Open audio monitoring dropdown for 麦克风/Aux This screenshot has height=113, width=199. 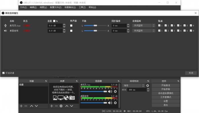coord(144,25)
